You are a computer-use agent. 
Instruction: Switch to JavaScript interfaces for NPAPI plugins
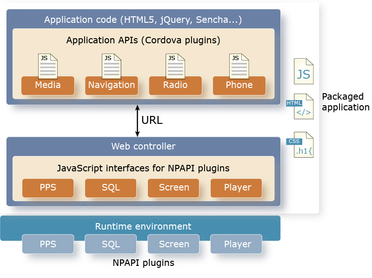(x=142, y=168)
